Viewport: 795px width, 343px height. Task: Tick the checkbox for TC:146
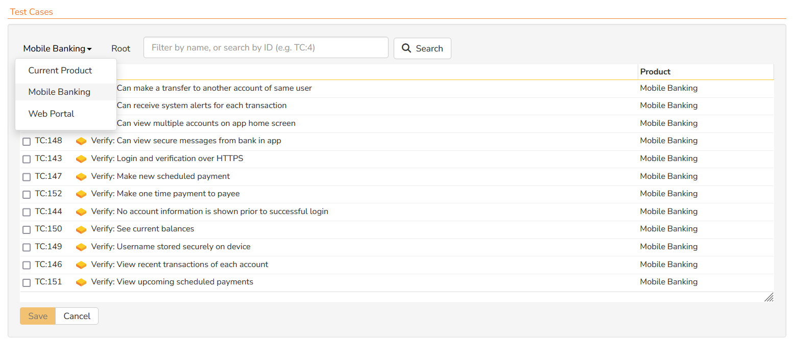tap(27, 265)
